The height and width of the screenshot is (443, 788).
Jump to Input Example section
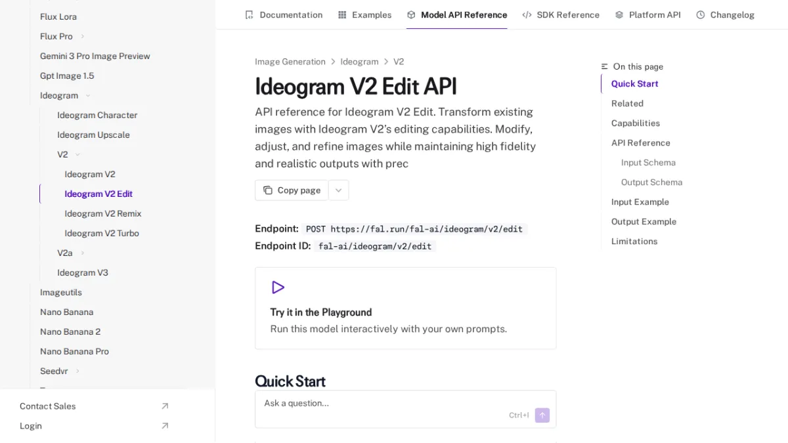coord(640,201)
